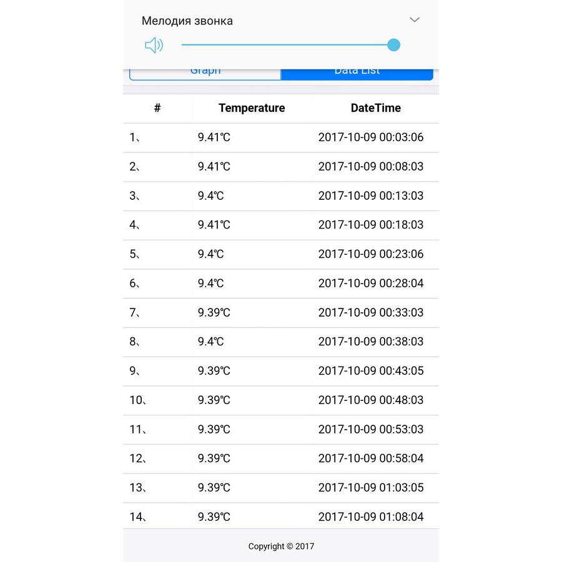The height and width of the screenshot is (562, 562).
Task: Click the 00:58:04 timestamp in row 12
Action: (x=370, y=458)
